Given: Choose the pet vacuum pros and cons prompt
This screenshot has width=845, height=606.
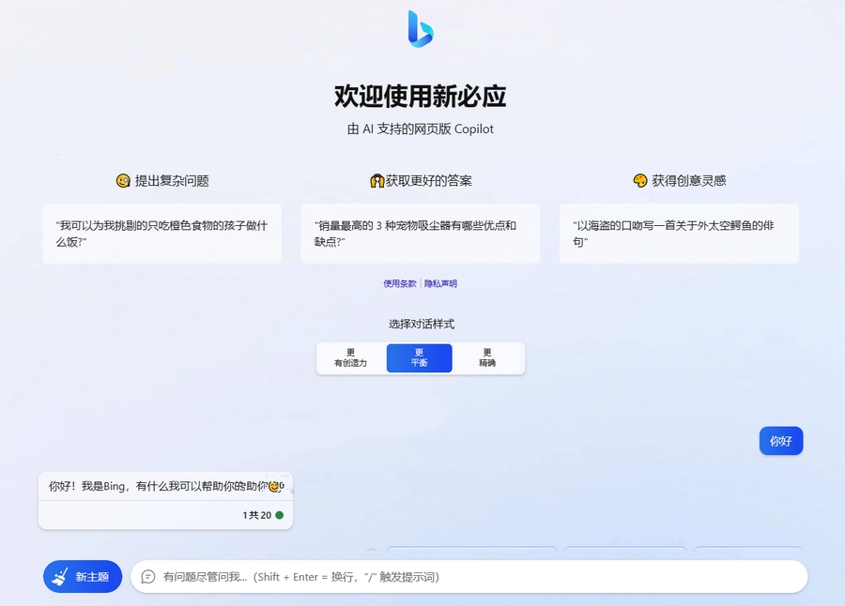Looking at the screenshot, I should 420,234.
